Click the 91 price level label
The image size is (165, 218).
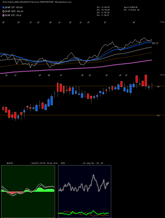[158, 116]
